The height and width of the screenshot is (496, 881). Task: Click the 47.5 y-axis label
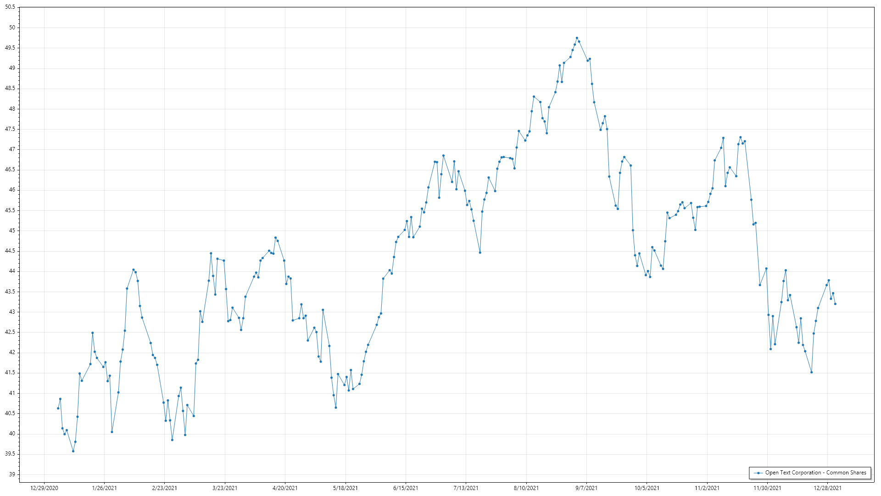click(x=10, y=129)
